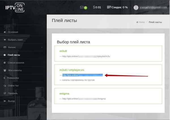The image size is (170, 120).
Task: Click the m3u8 / ottplayer.es heading
Action: pos(72,70)
